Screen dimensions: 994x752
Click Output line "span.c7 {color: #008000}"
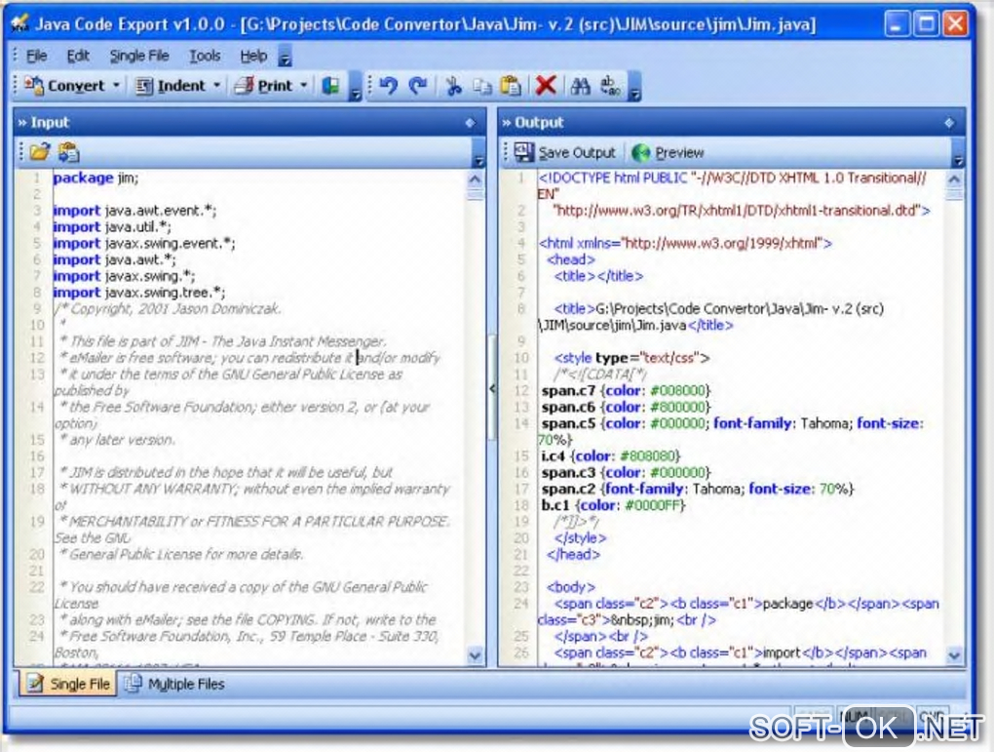[626, 390]
